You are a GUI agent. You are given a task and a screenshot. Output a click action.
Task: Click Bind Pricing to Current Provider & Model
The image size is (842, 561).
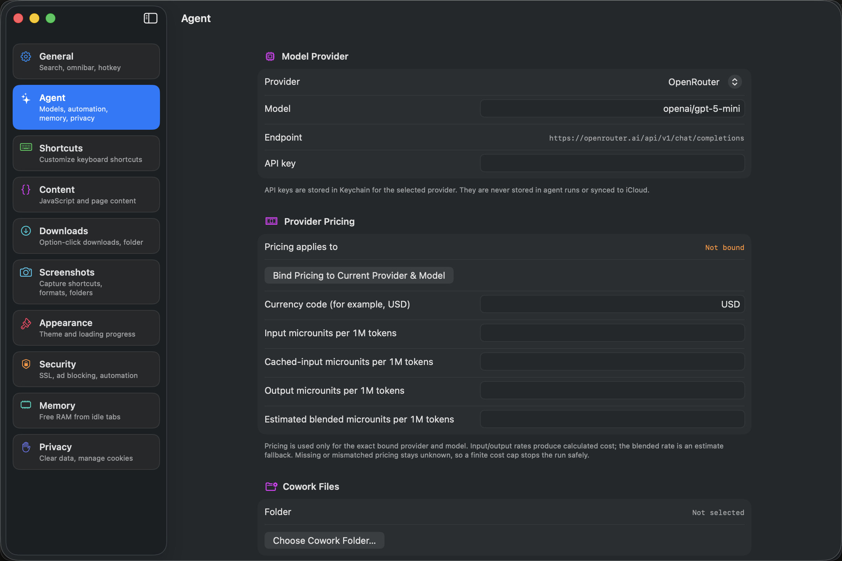(x=359, y=276)
